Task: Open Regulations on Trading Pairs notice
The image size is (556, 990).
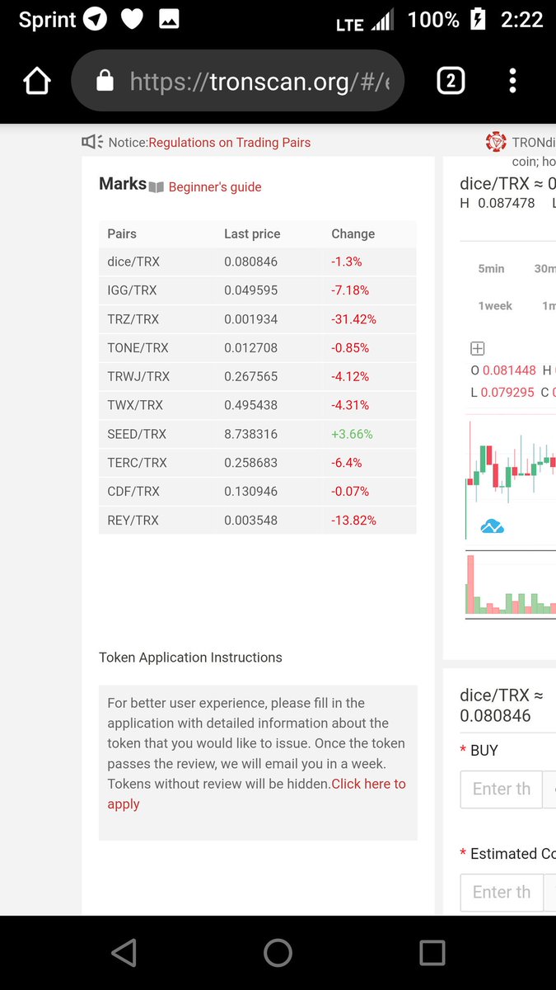Action: pos(230,143)
